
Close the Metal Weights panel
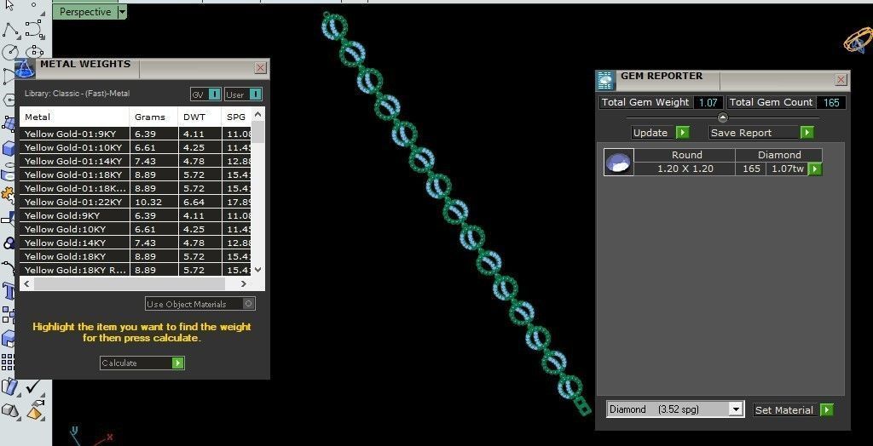pos(260,68)
